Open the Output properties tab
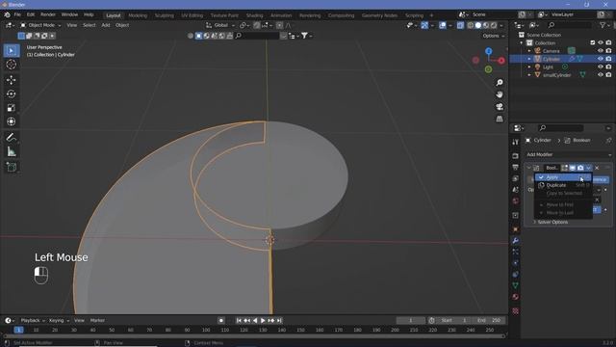This screenshot has width=616, height=347. [x=516, y=167]
